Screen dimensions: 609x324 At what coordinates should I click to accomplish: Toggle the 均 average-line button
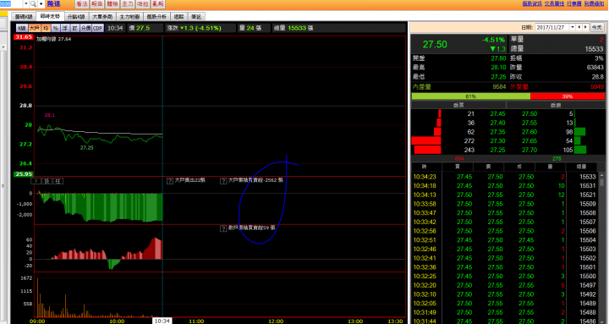[x=46, y=28]
